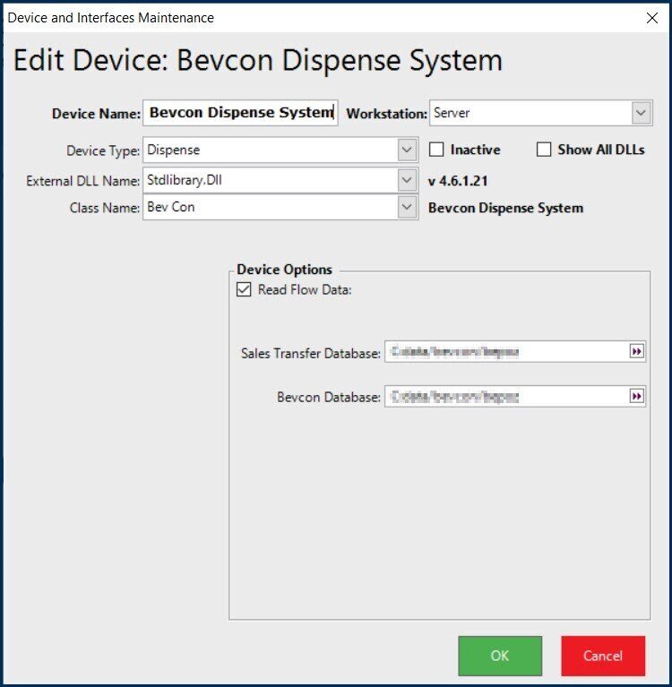Click the Sales Transfer Database browse icon

coord(636,352)
